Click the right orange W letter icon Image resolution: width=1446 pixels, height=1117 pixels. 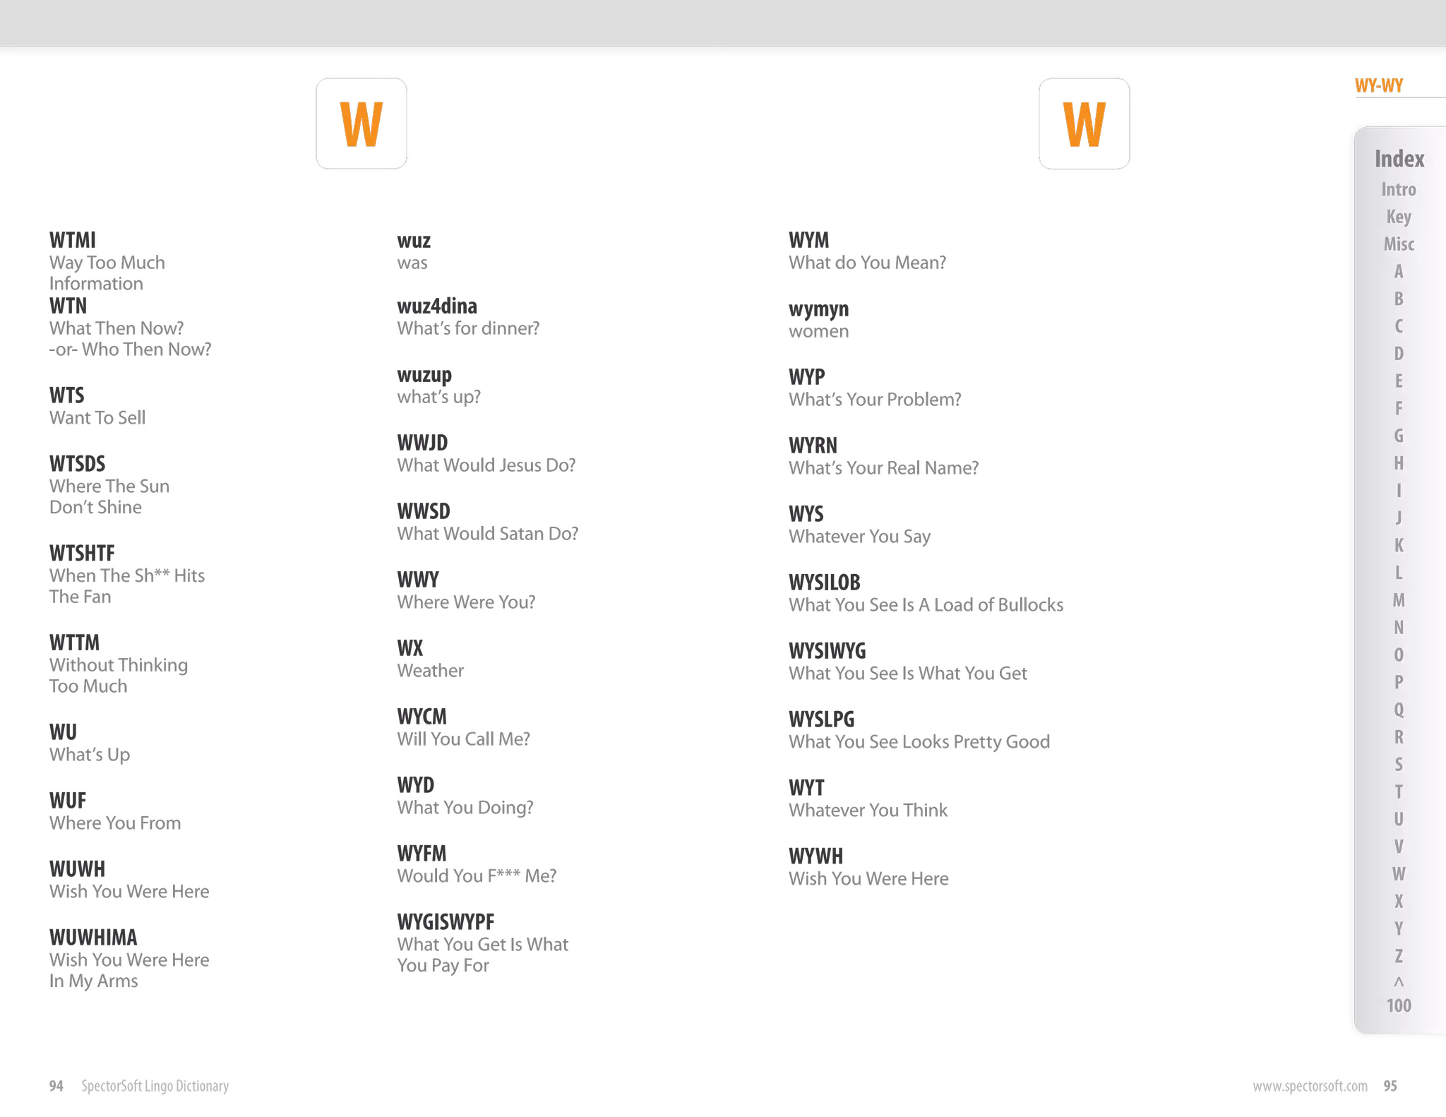[x=1084, y=123]
